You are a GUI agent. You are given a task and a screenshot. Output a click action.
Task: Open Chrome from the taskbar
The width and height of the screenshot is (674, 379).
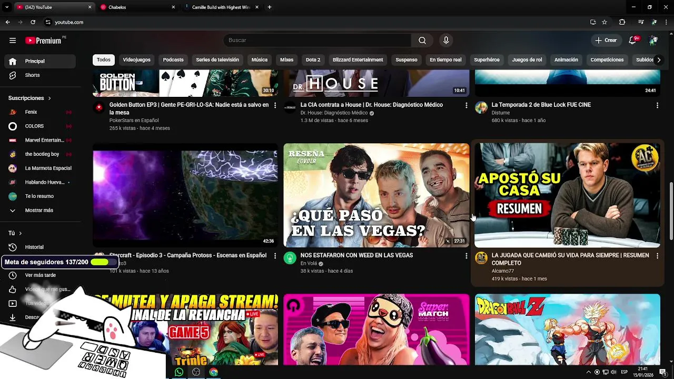click(x=213, y=372)
